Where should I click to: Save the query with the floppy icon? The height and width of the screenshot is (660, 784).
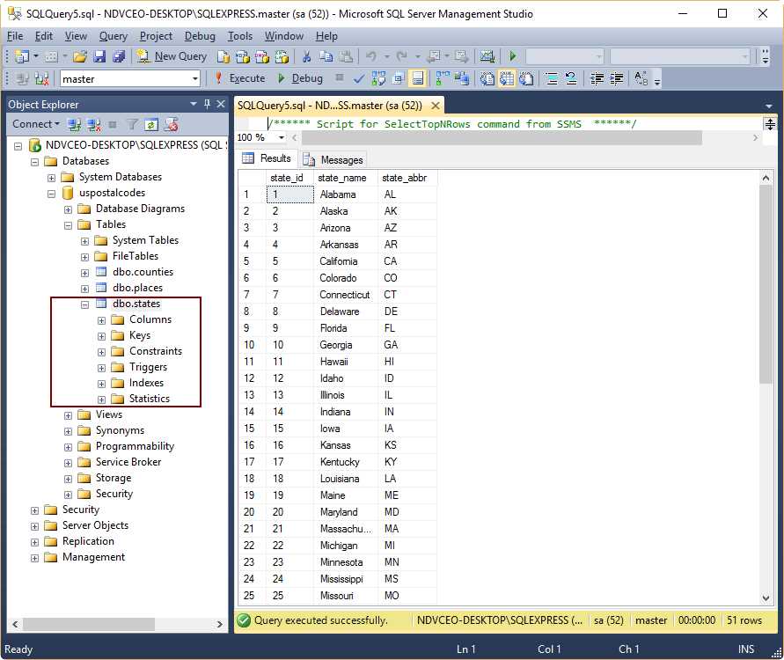99,56
